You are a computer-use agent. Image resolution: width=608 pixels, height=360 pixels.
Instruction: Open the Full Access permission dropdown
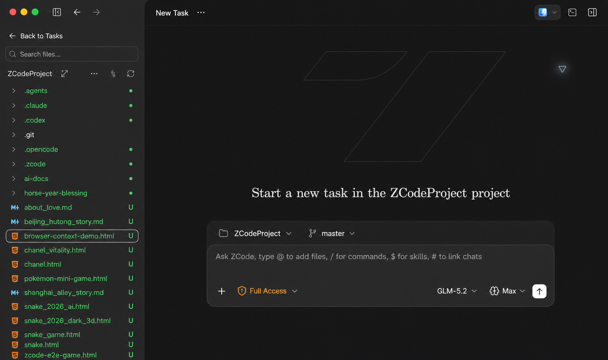pyautogui.click(x=267, y=291)
